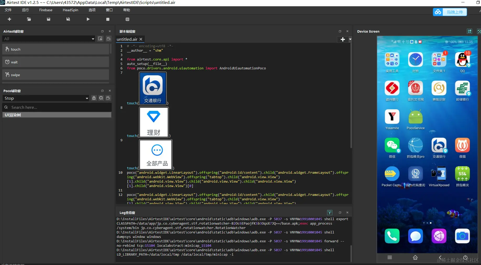
Task: Open the camera app in device dock
Action: click(462, 236)
